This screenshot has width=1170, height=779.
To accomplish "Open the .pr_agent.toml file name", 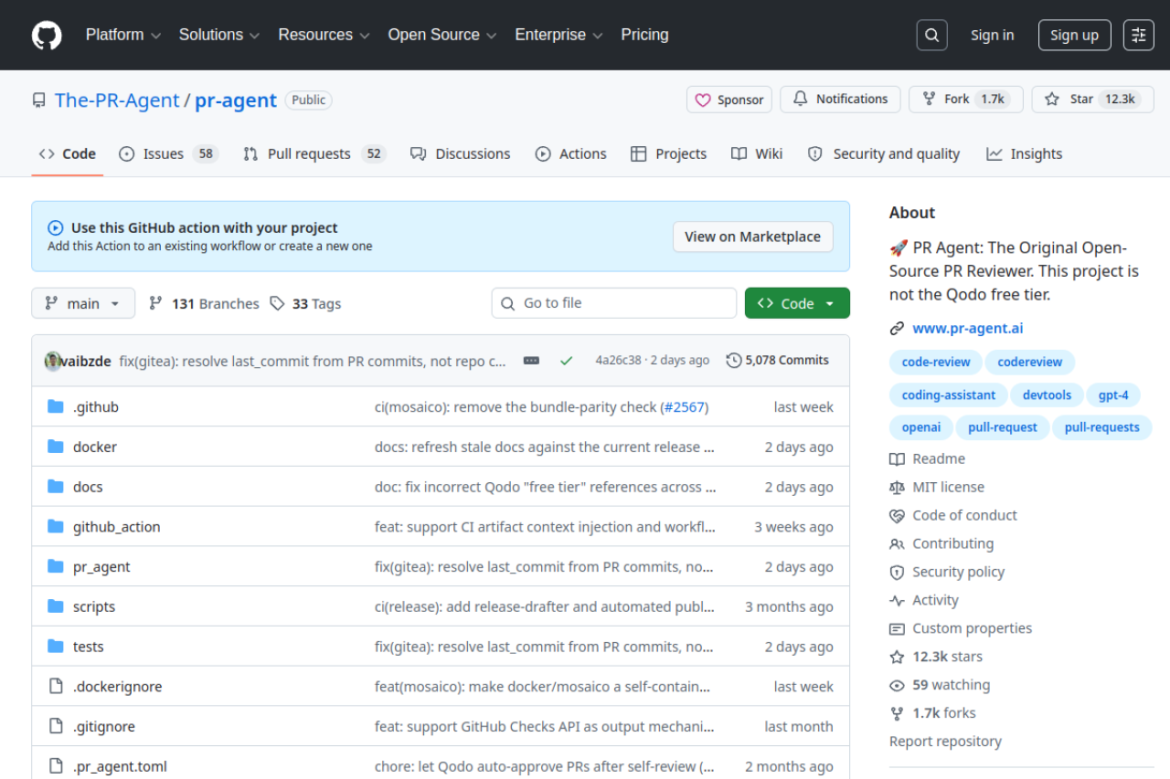I will pos(120,767).
